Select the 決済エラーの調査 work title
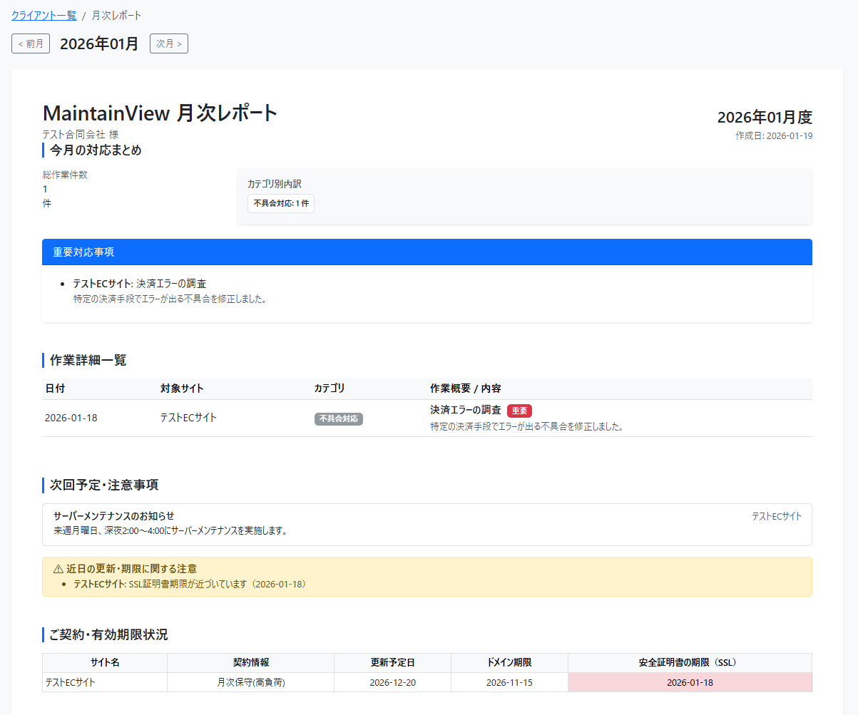 tap(466, 410)
